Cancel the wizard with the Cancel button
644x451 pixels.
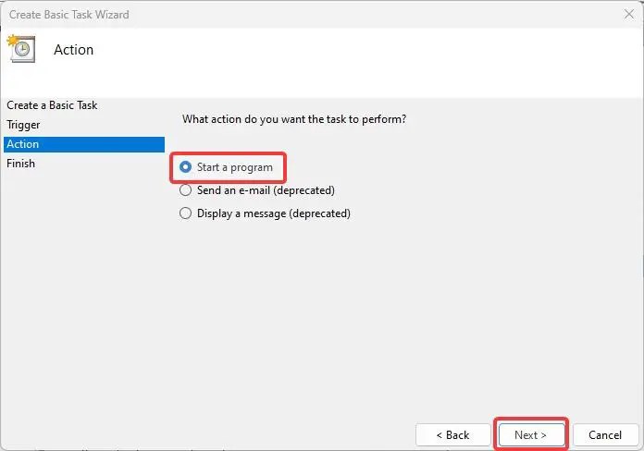pyautogui.click(x=605, y=434)
